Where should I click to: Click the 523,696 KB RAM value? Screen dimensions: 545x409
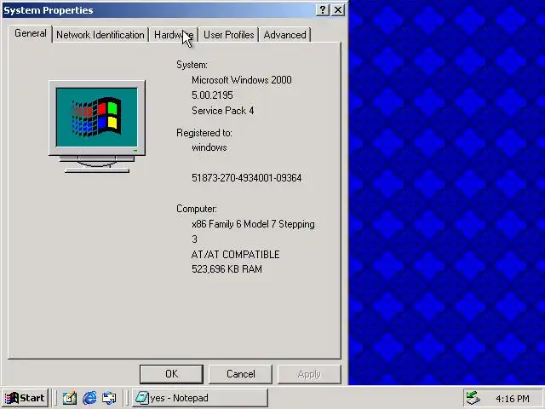227,269
